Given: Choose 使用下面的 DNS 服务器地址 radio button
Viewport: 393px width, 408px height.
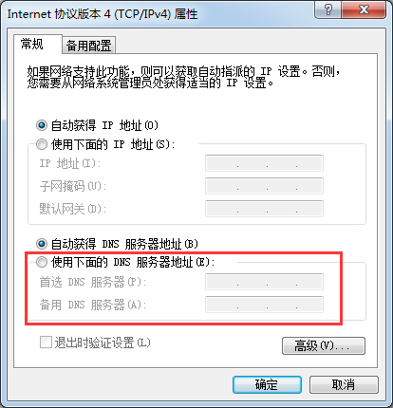Looking at the screenshot, I should [42, 262].
